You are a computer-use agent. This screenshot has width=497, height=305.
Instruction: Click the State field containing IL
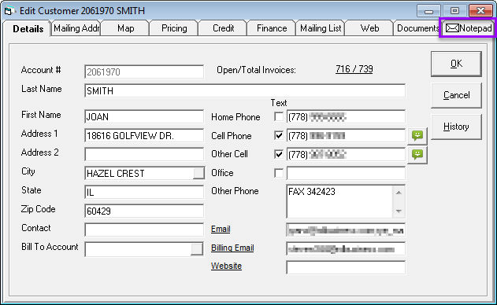(x=144, y=193)
